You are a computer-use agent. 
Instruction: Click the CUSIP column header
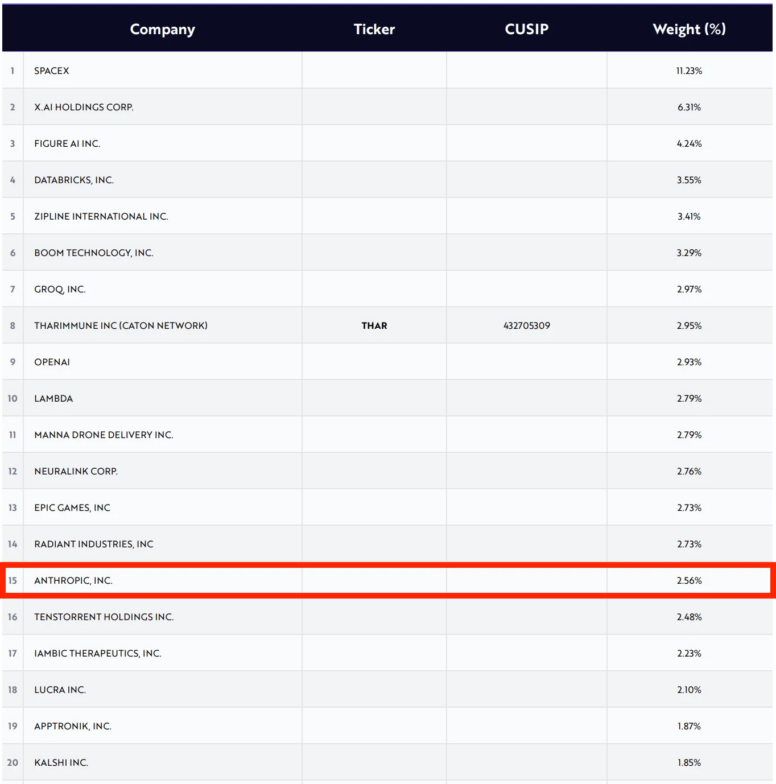click(x=526, y=29)
